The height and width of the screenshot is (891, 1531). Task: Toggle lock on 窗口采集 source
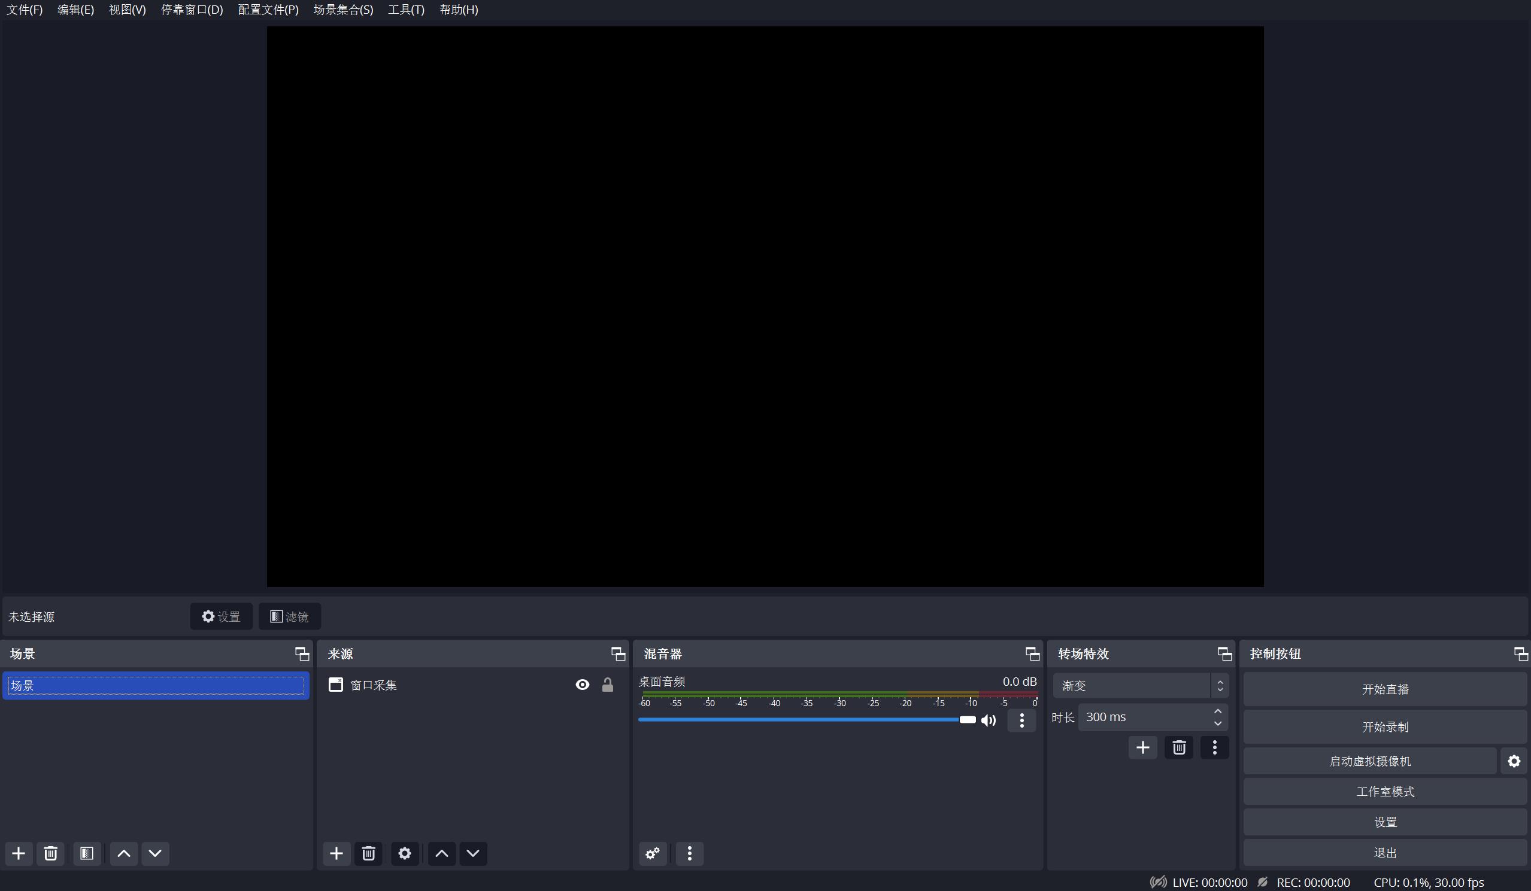607,685
